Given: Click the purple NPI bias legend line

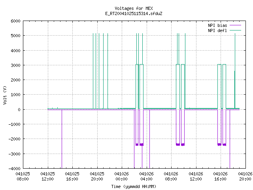Looking at the screenshot, I should pyautogui.click(x=235, y=25).
